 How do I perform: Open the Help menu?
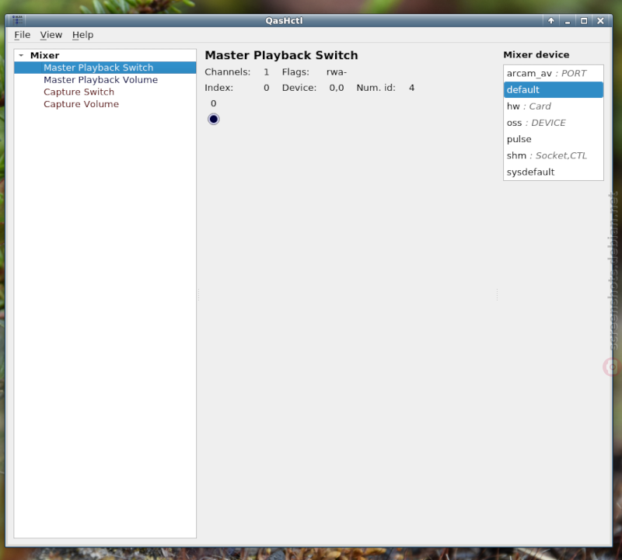pos(83,35)
